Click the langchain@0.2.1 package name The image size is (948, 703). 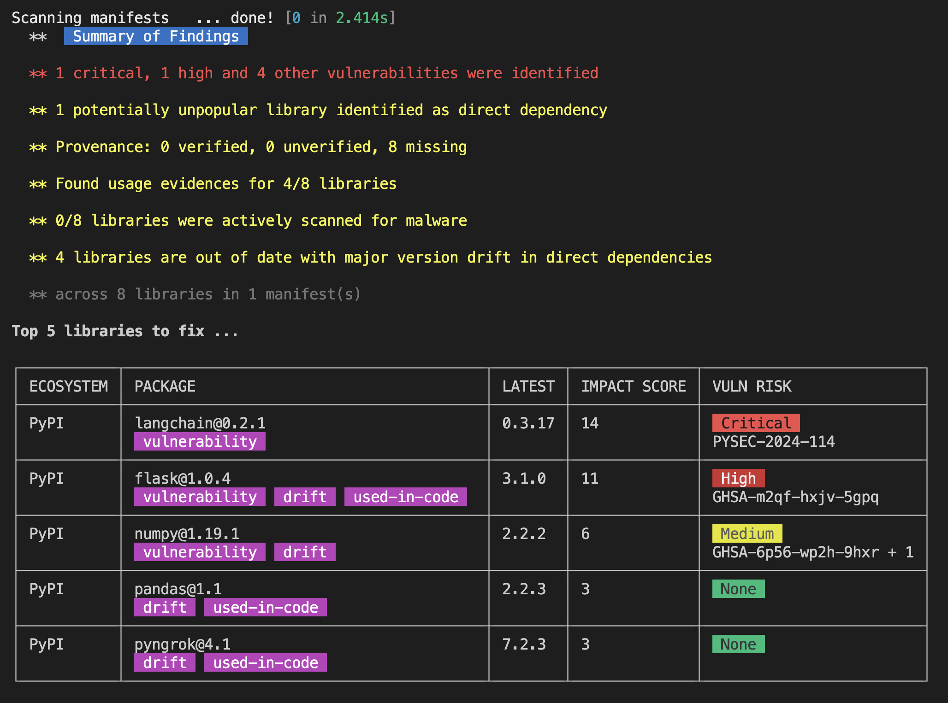click(200, 423)
